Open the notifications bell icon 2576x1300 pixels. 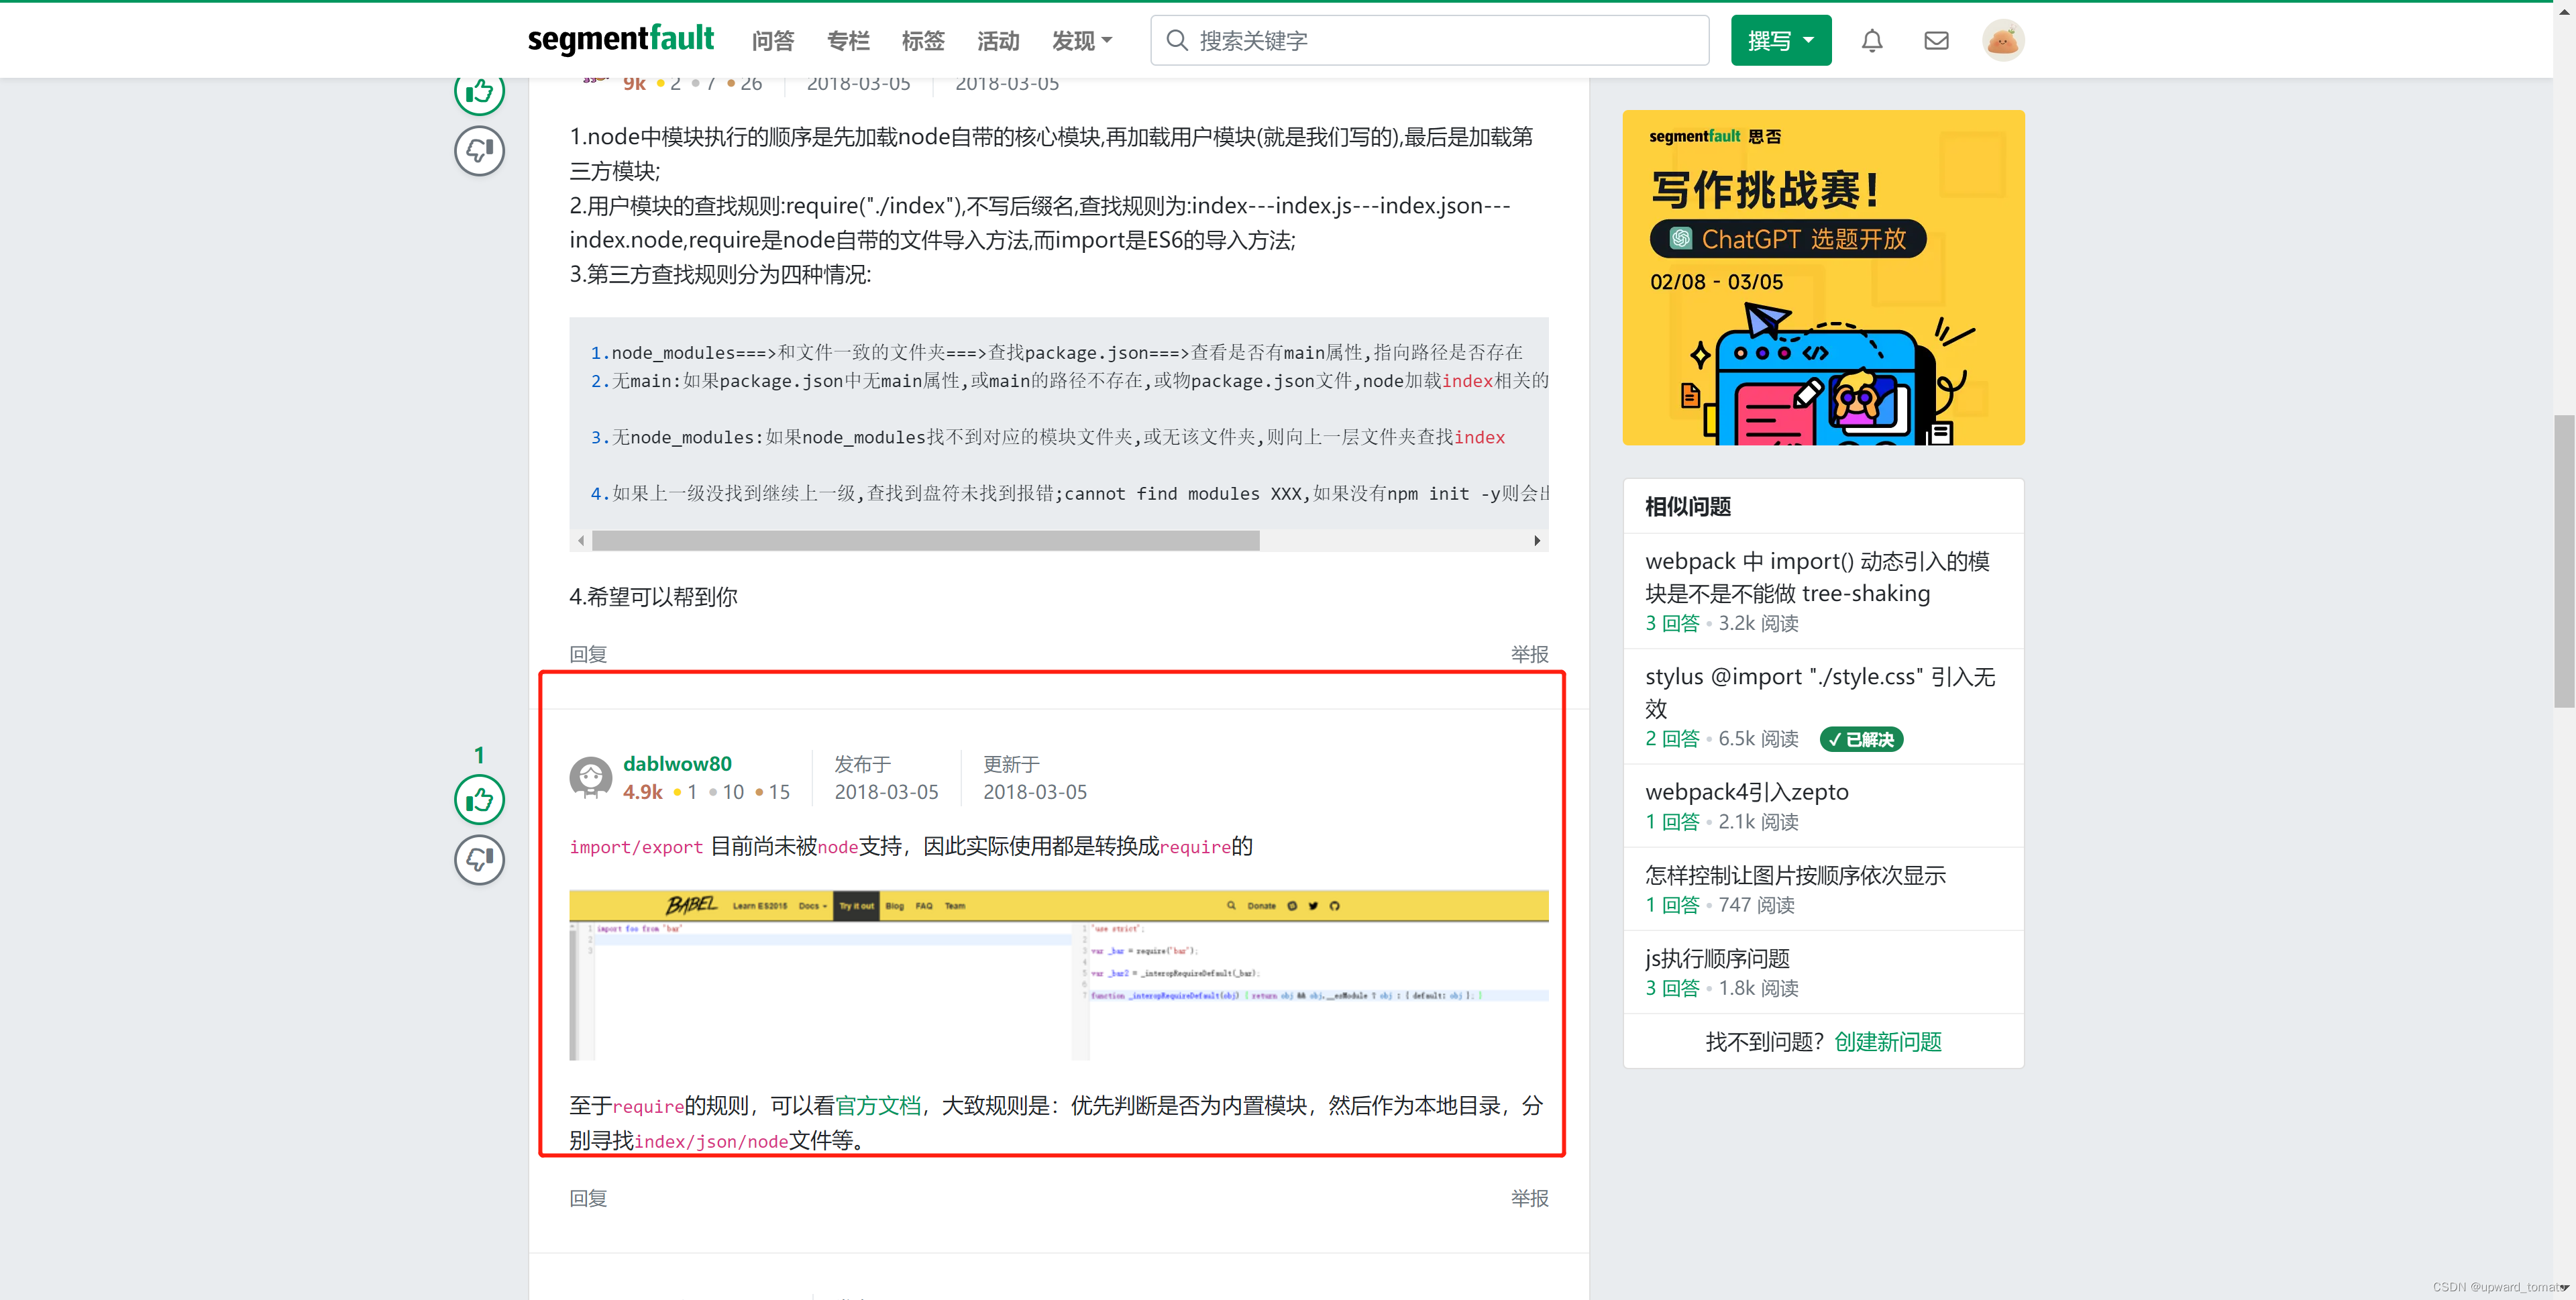coord(1872,41)
